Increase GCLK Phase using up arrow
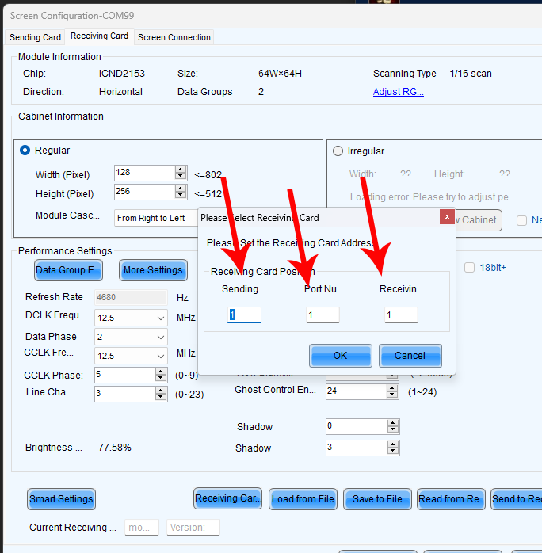 pos(161,372)
